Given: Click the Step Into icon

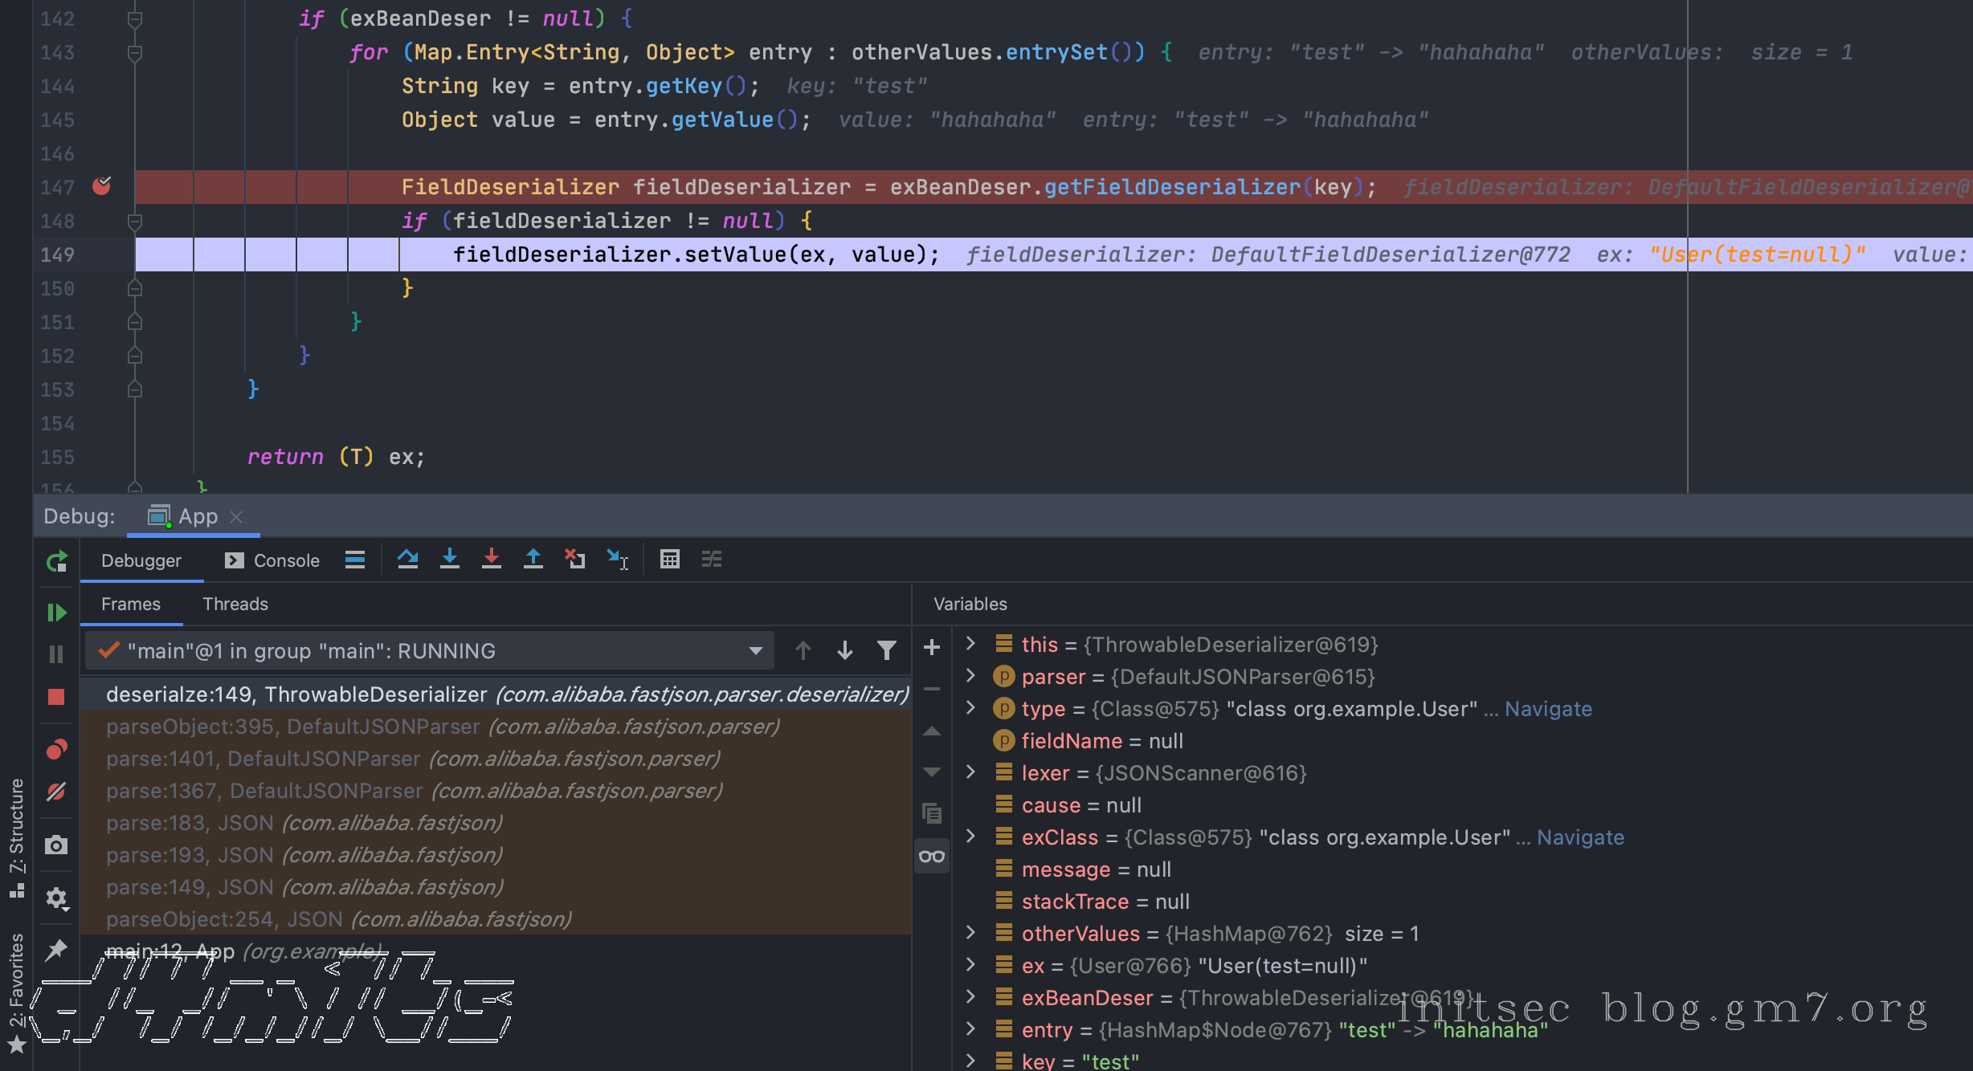Looking at the screenshot, I should [x=450, y=559].
